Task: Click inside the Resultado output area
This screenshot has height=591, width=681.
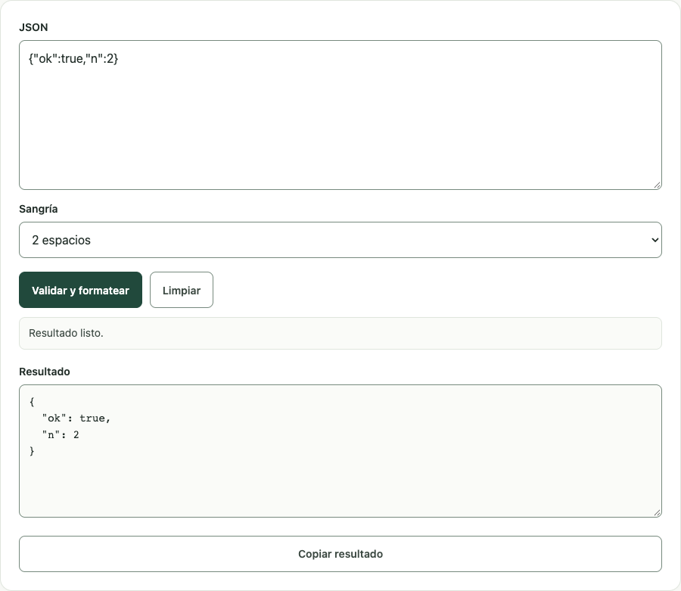Action: 340,451
